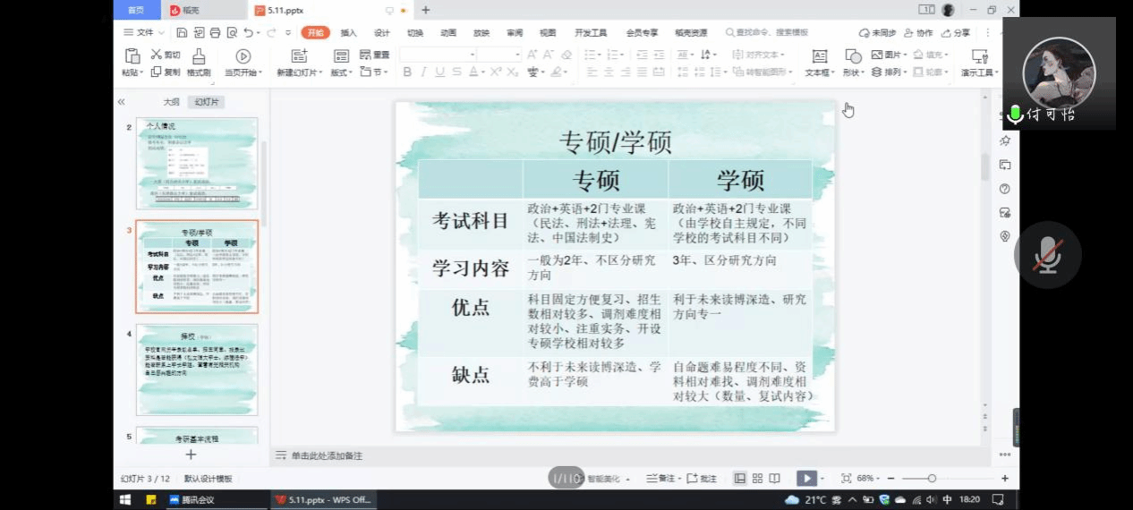Click the New Slide (新建幻灯片) icon

pos(296,56)
